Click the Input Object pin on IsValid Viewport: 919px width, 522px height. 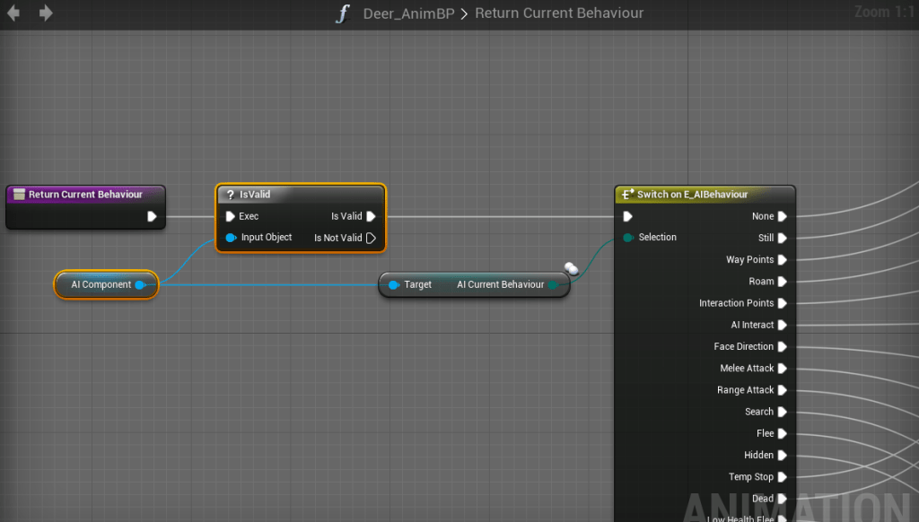pyautogui.click(x=231, y=238)
